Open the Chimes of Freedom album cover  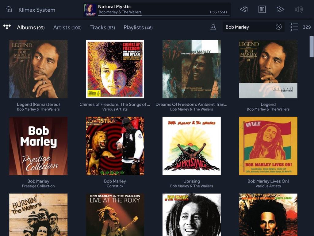(x=115, y=69)
